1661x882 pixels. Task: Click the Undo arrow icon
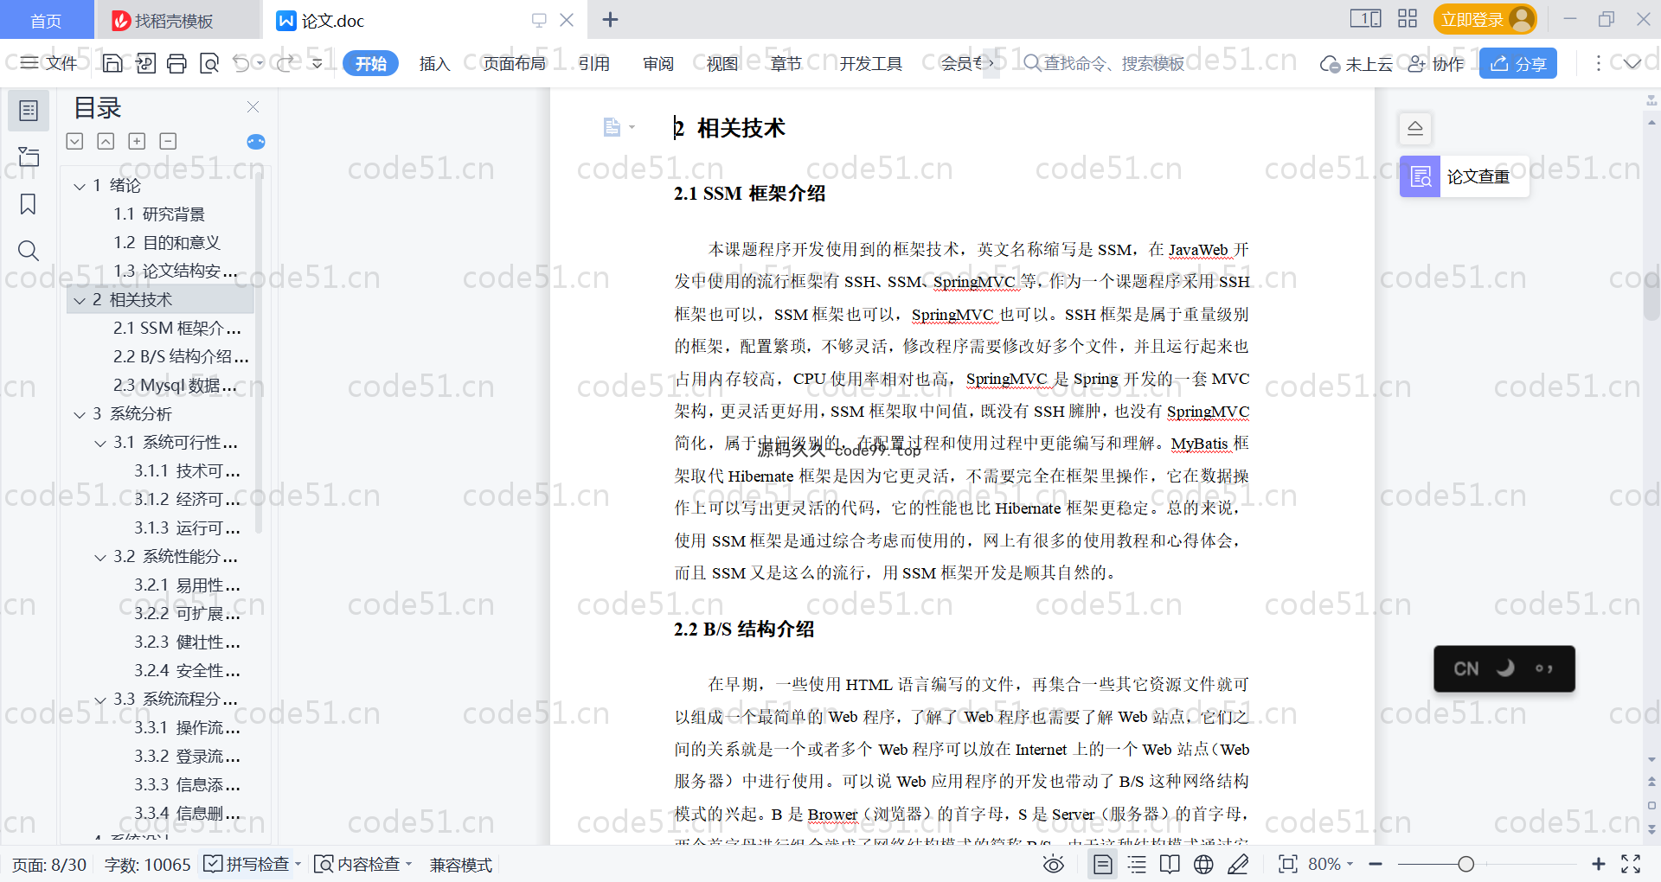[x=241, y=63]
